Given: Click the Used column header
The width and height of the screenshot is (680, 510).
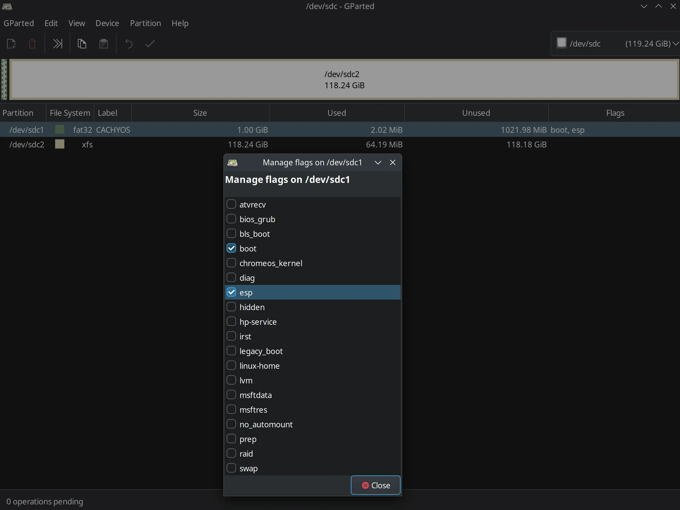Looking at the screenshot, I should pyautogui.click(x=337, y=113).
